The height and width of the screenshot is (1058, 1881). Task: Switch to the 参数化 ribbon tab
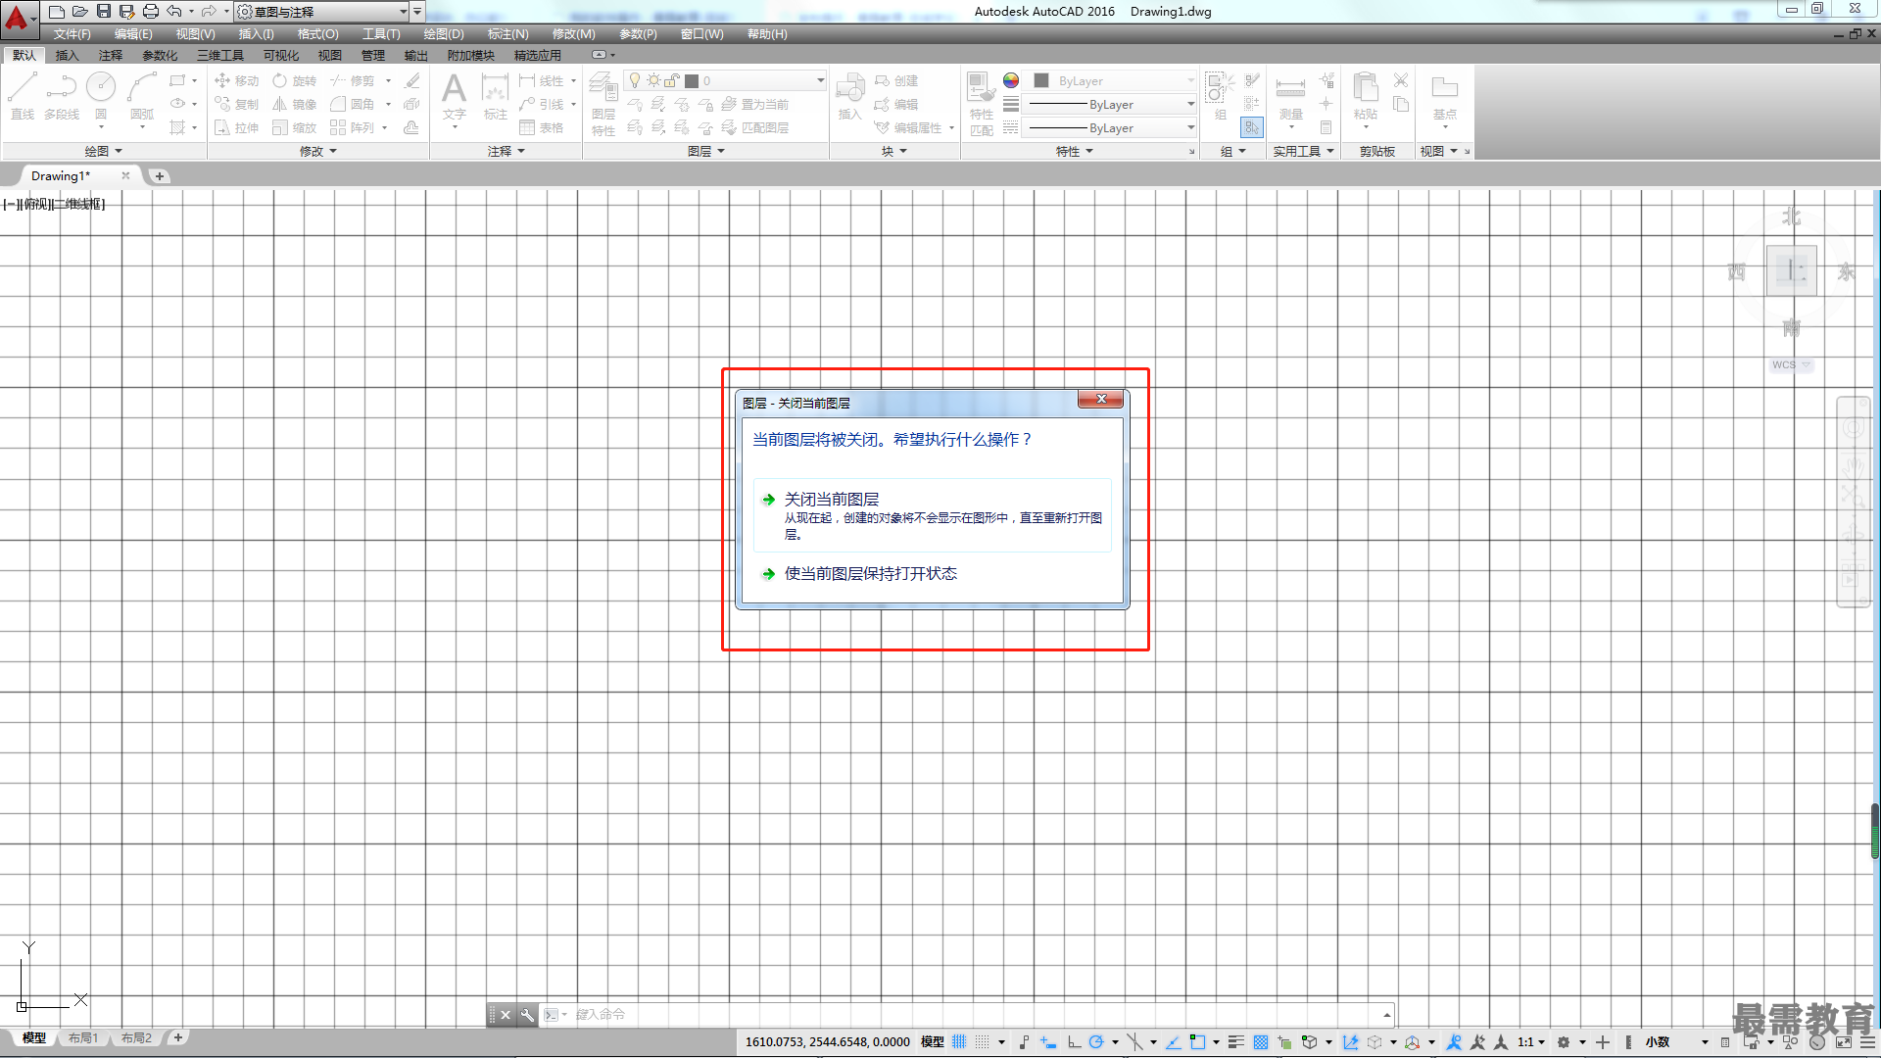click(x=160, y=56)
